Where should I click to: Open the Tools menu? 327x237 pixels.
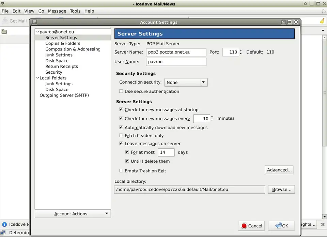click(x=75, y=11)
